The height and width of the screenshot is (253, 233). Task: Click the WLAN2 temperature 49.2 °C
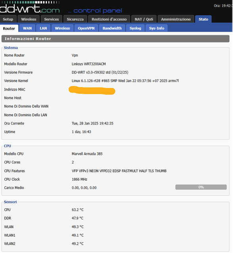(78, 244)
